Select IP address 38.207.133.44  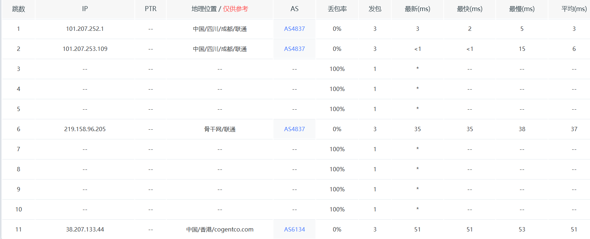pyautogui.click(x=85, y=229)
